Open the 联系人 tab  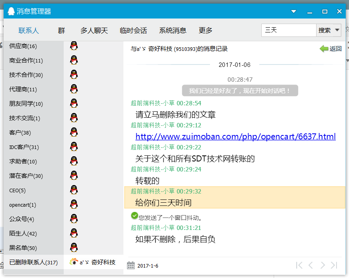28,30
